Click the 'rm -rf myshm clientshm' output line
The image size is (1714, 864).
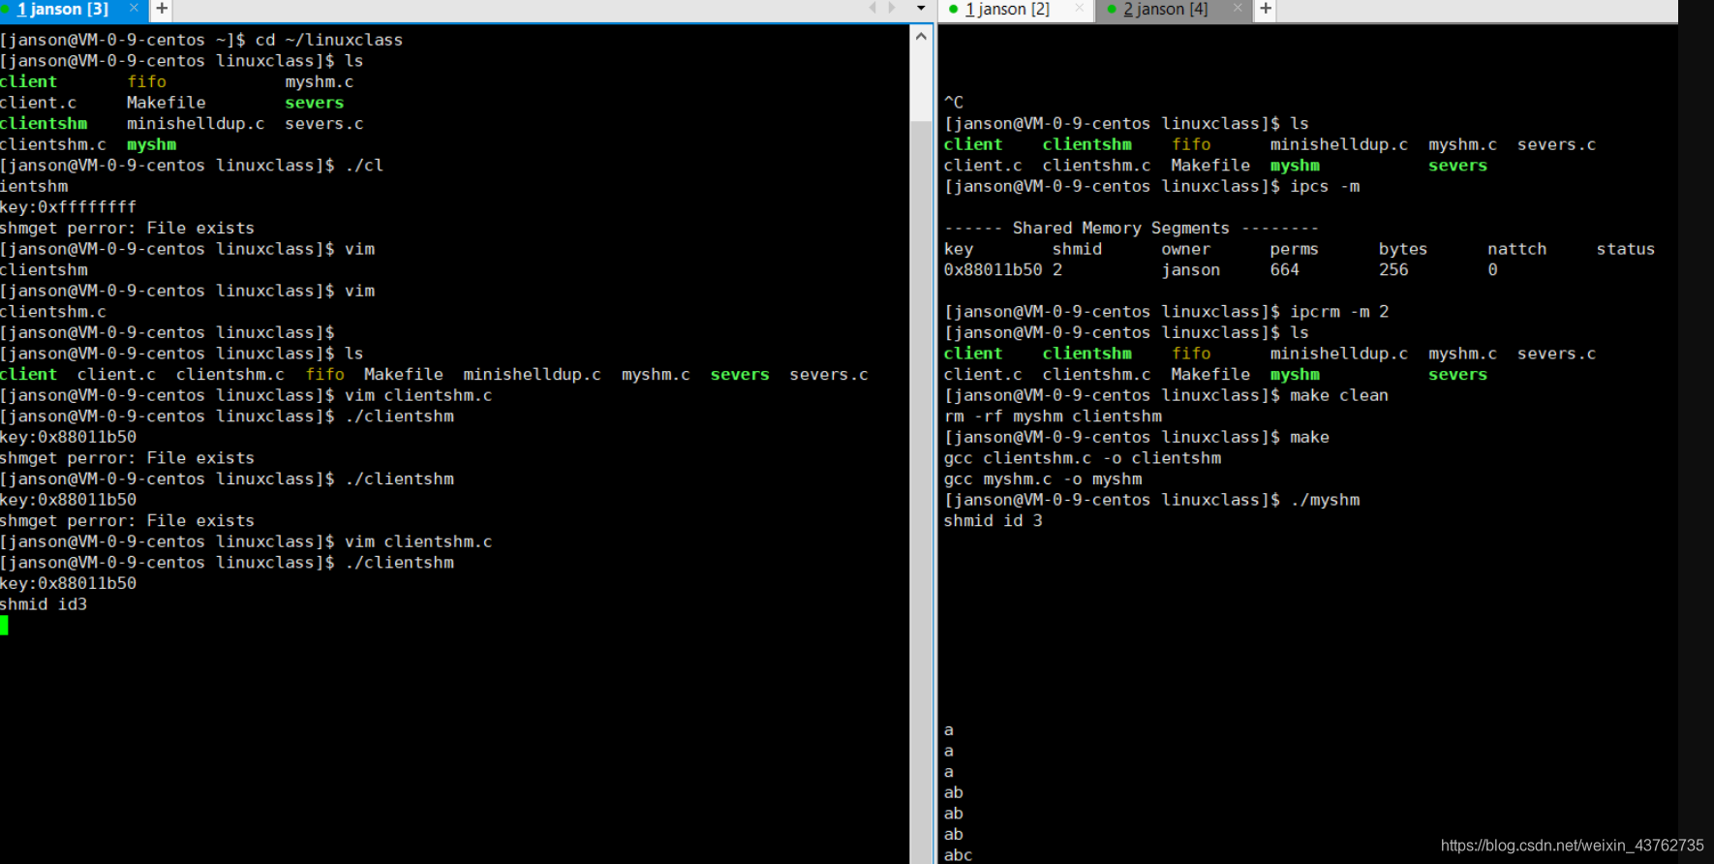tap(1053, 417)
